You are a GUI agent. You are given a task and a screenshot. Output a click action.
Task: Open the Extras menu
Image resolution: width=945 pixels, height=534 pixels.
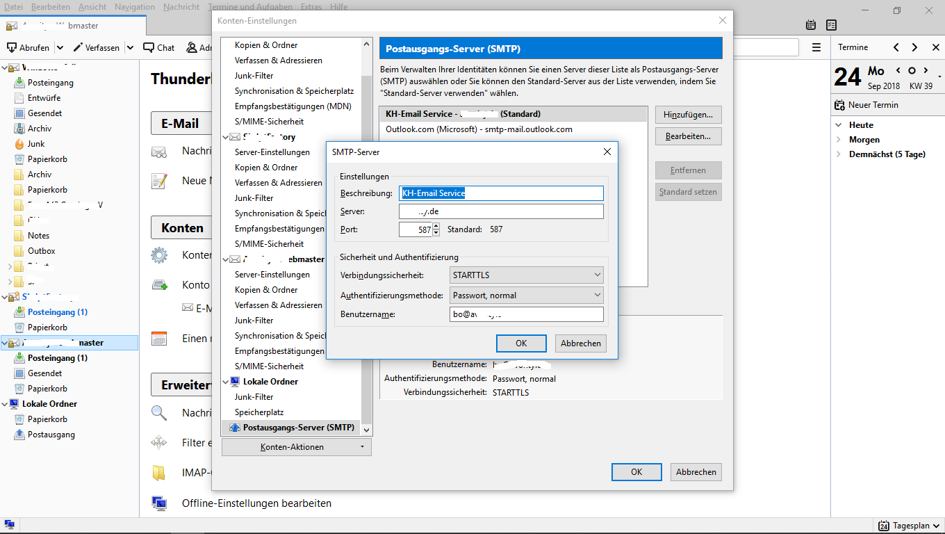click(x=311, y=7)
